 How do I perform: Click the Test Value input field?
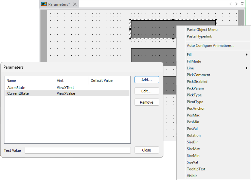point(77,150)
